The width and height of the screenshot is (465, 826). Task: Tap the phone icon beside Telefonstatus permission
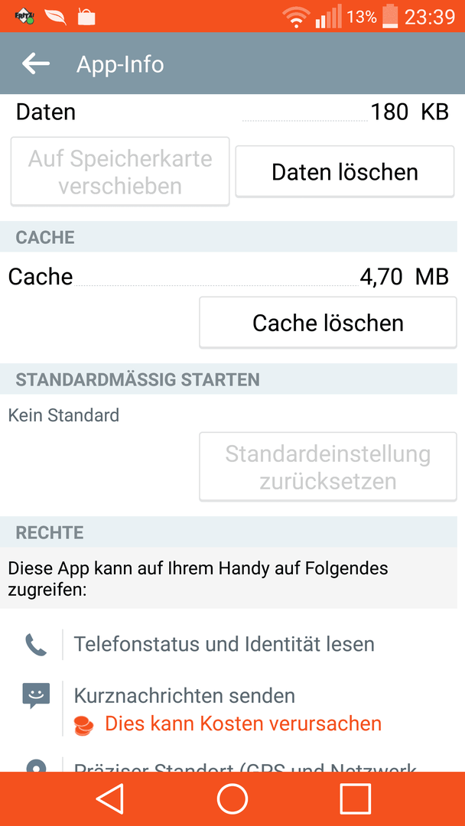pyautogui.click(x=36, y=644)
